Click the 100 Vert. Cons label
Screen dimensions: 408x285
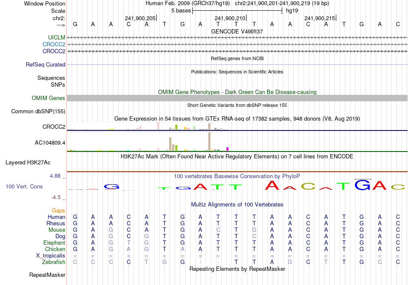pyautogui.click(x=24, y=186)
